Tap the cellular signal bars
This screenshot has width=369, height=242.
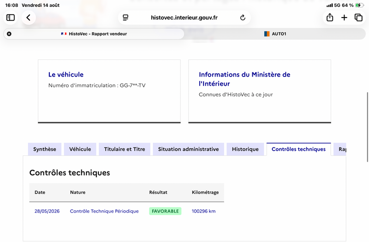(329, 5)
